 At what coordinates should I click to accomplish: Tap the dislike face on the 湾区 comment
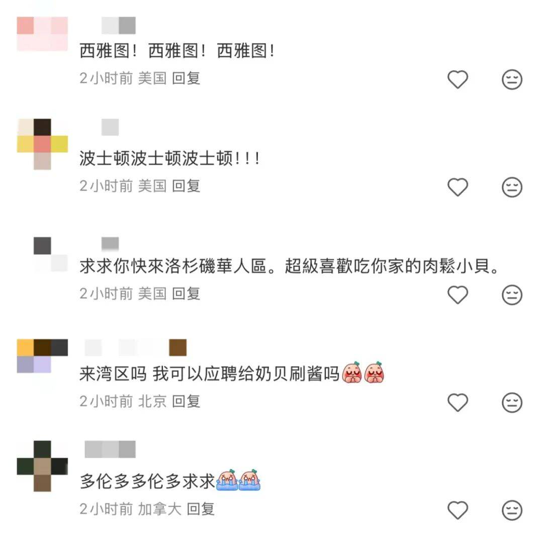[512, 402]
